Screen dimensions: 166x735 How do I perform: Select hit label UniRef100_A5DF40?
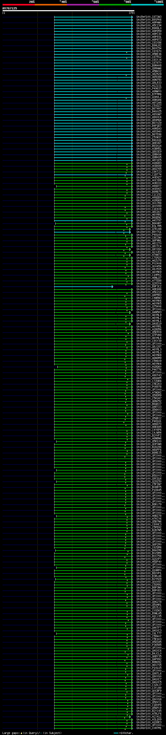click(x=149, y=562)
